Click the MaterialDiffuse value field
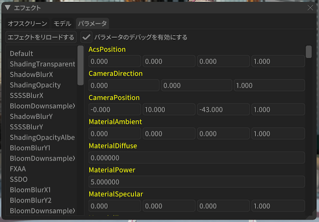This screenshot has width=319, height=222. coord(197,158)
